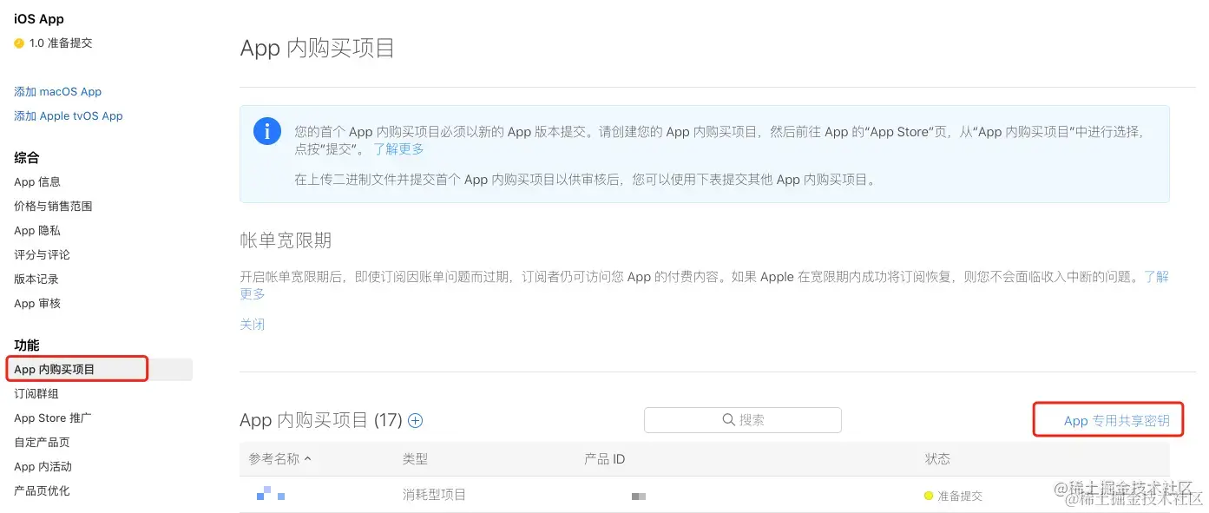Click the blue info icon in the notice

point(267,132)
